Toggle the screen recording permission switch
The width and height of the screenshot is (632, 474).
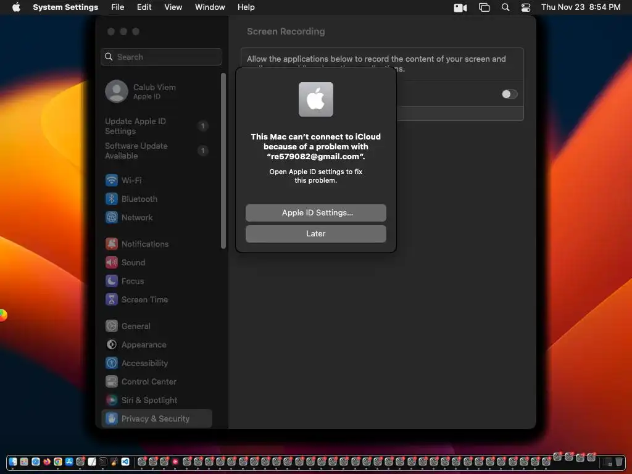[x=509, y=94]
